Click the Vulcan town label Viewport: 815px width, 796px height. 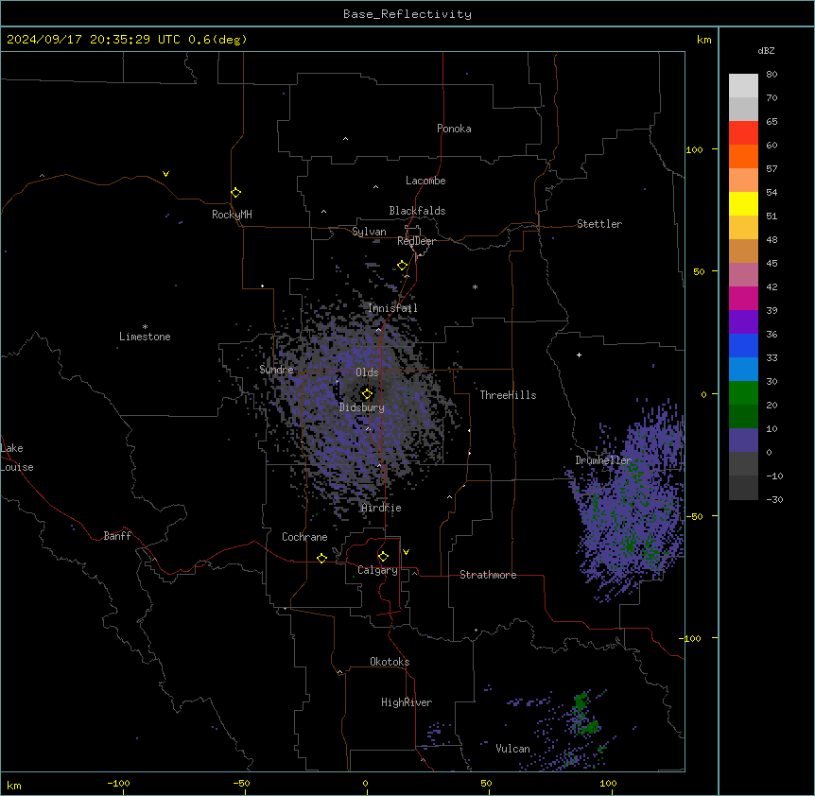click(x=513, y=749)
